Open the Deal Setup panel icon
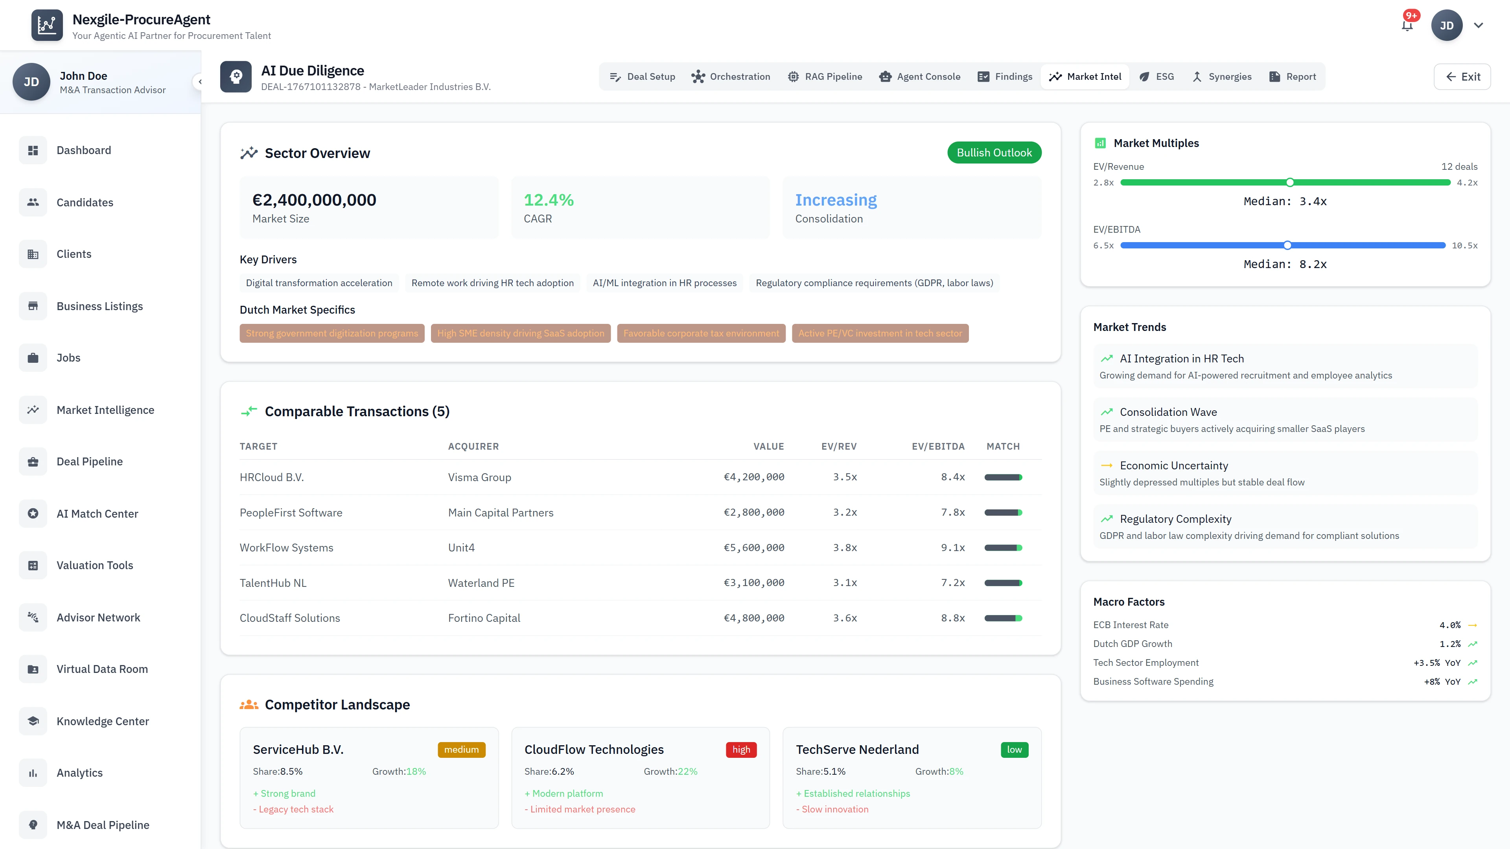This screenshot has height=849, width=1510. click(x=615, y=76)
